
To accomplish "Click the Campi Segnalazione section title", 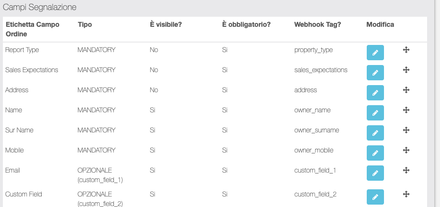I will tap(40, 8).
